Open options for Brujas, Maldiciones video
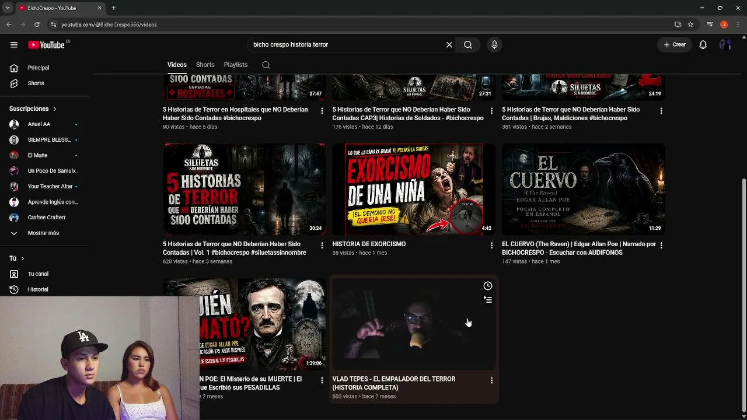747x420 pixels. pos(661,111)
